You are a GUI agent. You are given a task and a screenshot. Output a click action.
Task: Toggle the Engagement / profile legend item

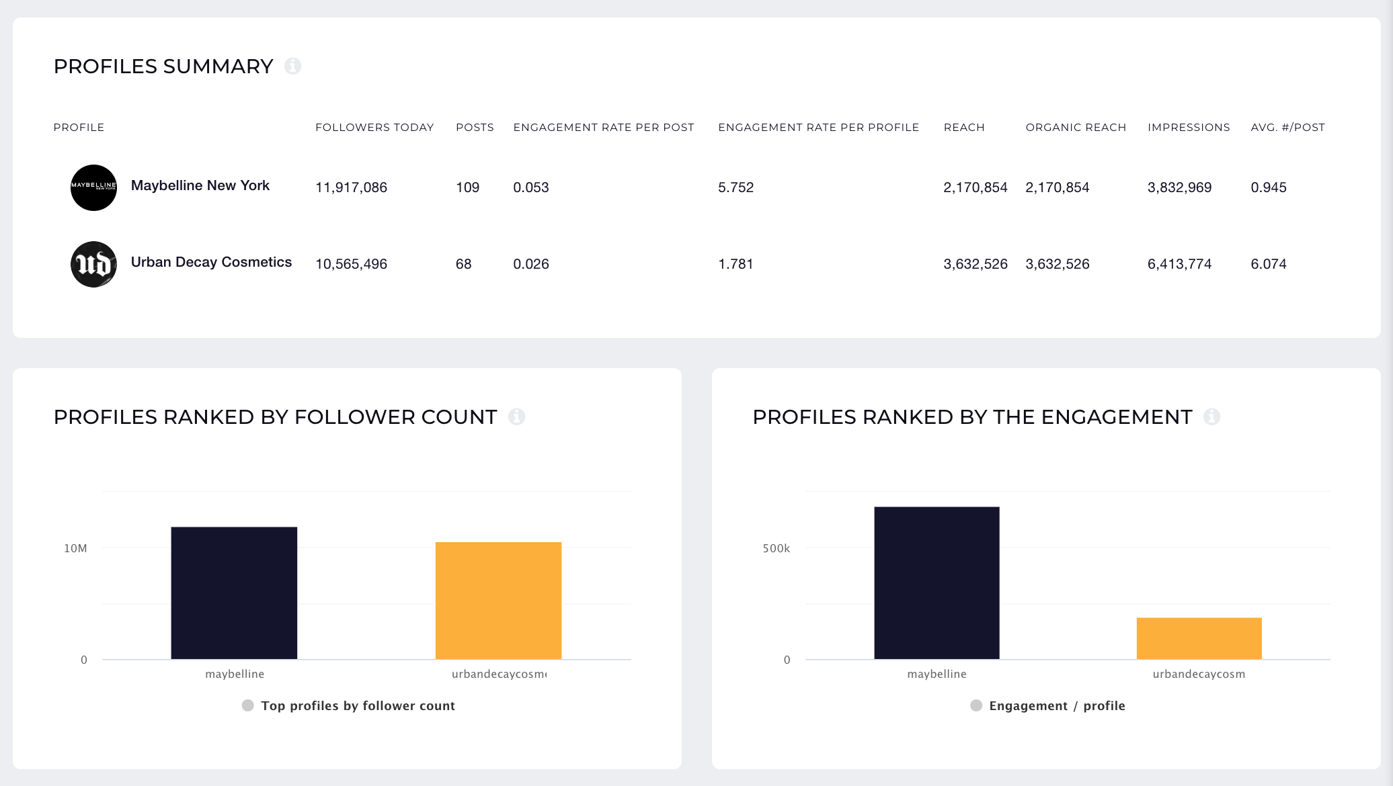point(1047,705)
